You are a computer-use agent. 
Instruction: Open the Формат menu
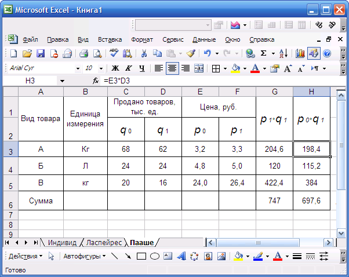142,39
